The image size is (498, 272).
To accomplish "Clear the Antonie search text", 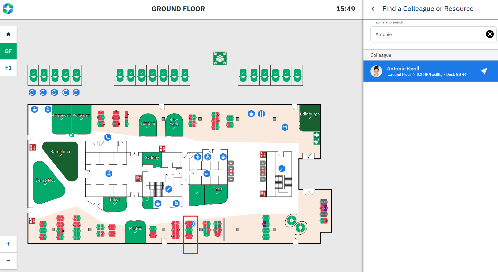I will click(x=489, y=34).
